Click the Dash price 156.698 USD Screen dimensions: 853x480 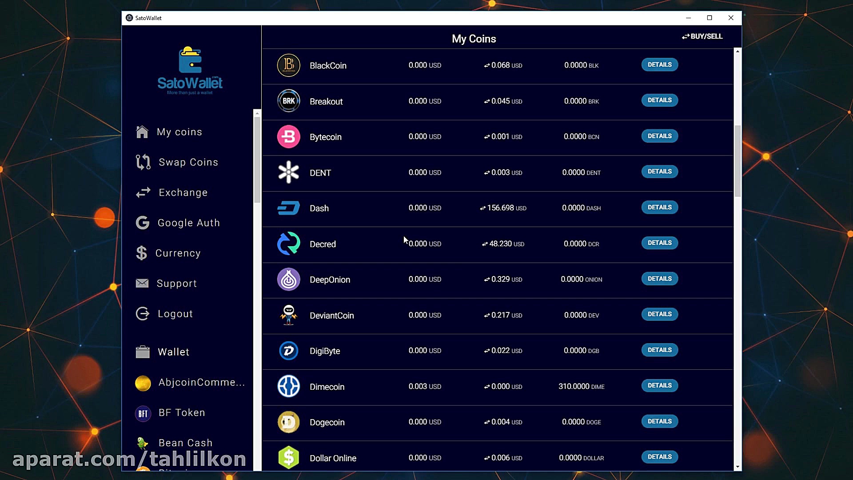[503, 208]
